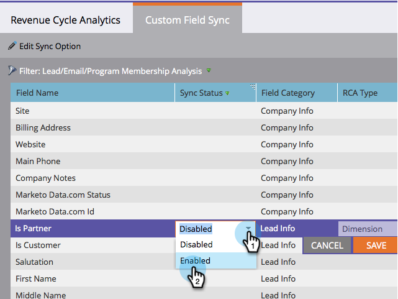Click the orange SAVE button
The width and height of the screenshot is (398, 299).
(376, 245)
